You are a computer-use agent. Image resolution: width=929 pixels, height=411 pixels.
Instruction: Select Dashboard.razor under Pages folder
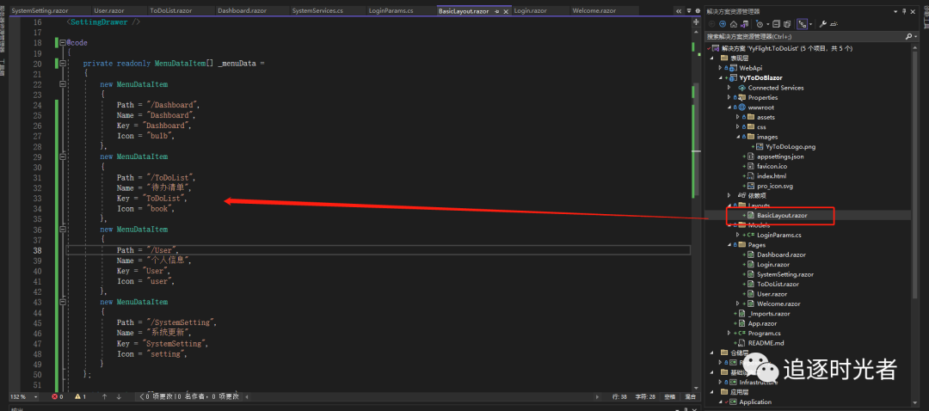(781, 255)
